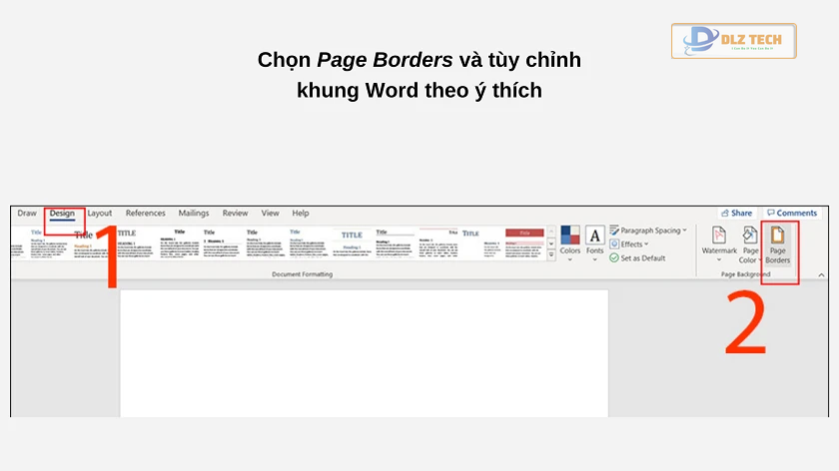Go to the Mailings tab

click(194, 213)
